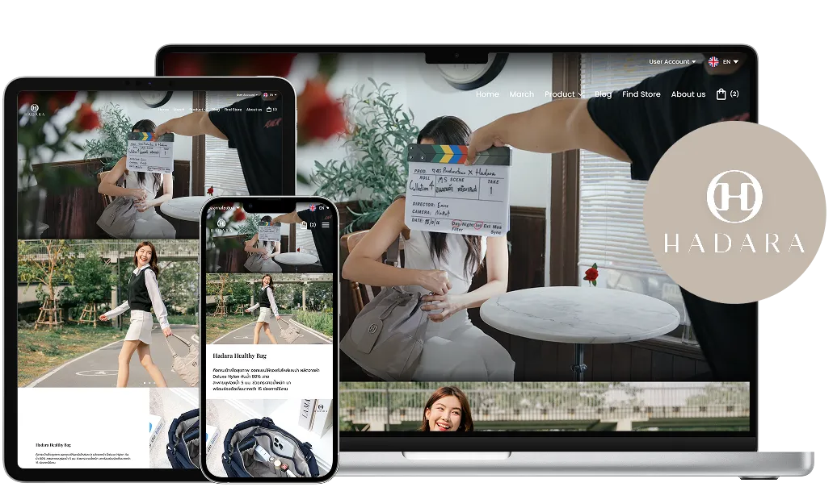Expand the Product menu on the laptop
837x487 pixels.
pos(564,94)
